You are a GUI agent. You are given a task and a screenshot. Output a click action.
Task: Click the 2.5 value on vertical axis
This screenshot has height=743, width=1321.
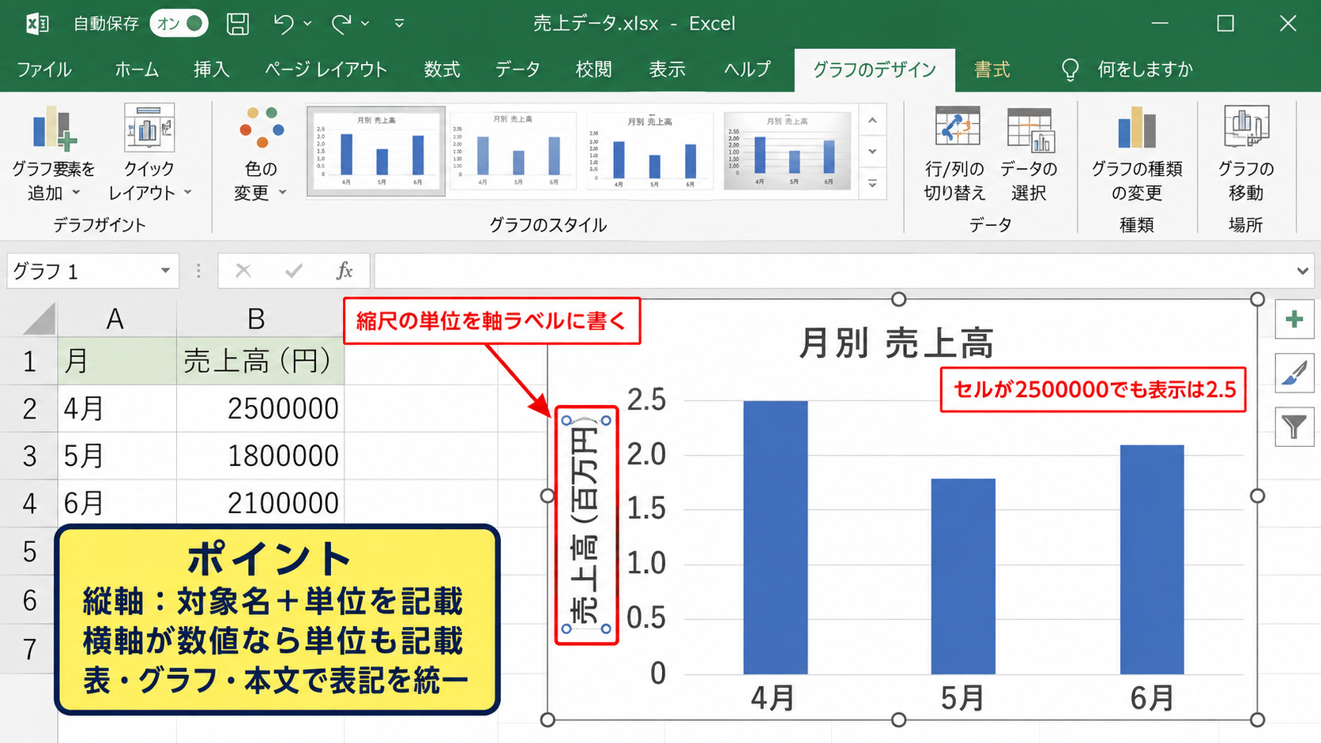(646, 400)
